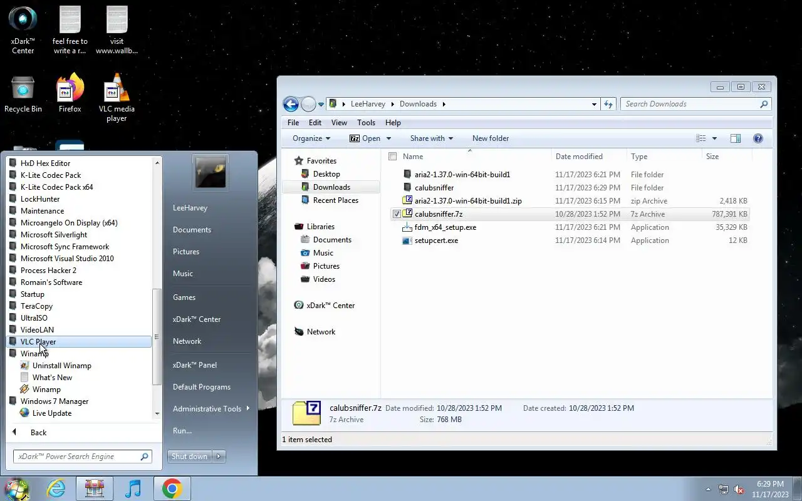Open the Edit menu
The image size is (802, 501).
point(315,123)
